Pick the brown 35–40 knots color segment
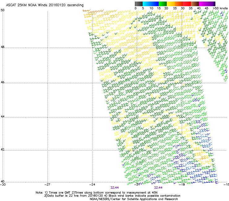Screen dimensions: 229x201 pyautogui.click(x=195, y=4)
